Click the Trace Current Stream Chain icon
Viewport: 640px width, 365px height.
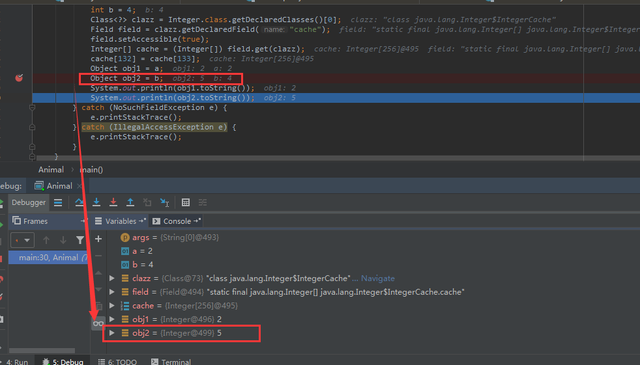tap(203, 202)
